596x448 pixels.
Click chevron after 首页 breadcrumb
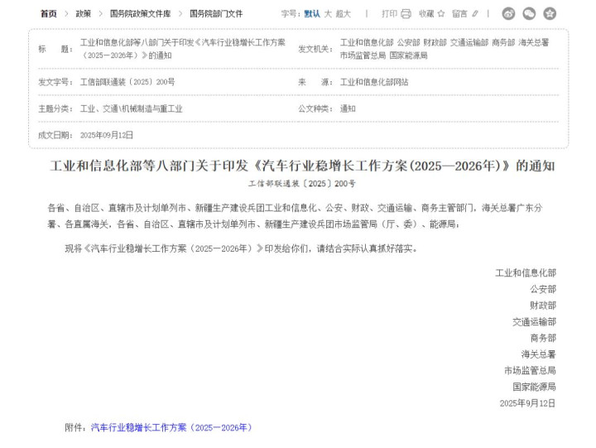66,14
